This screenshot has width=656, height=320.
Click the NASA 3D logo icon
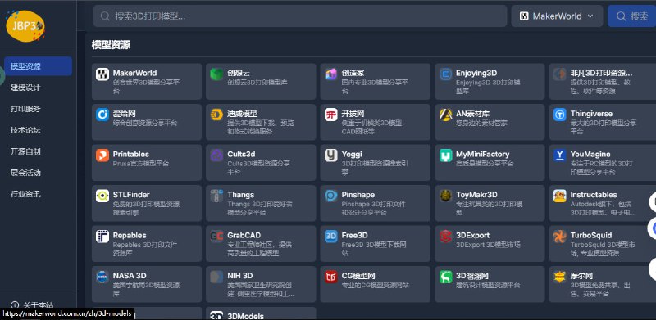pyautogui.click(x=102, y=277)
